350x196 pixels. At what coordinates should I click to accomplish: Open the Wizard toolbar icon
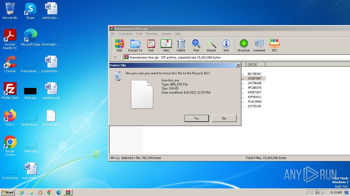tap(211, 45)
